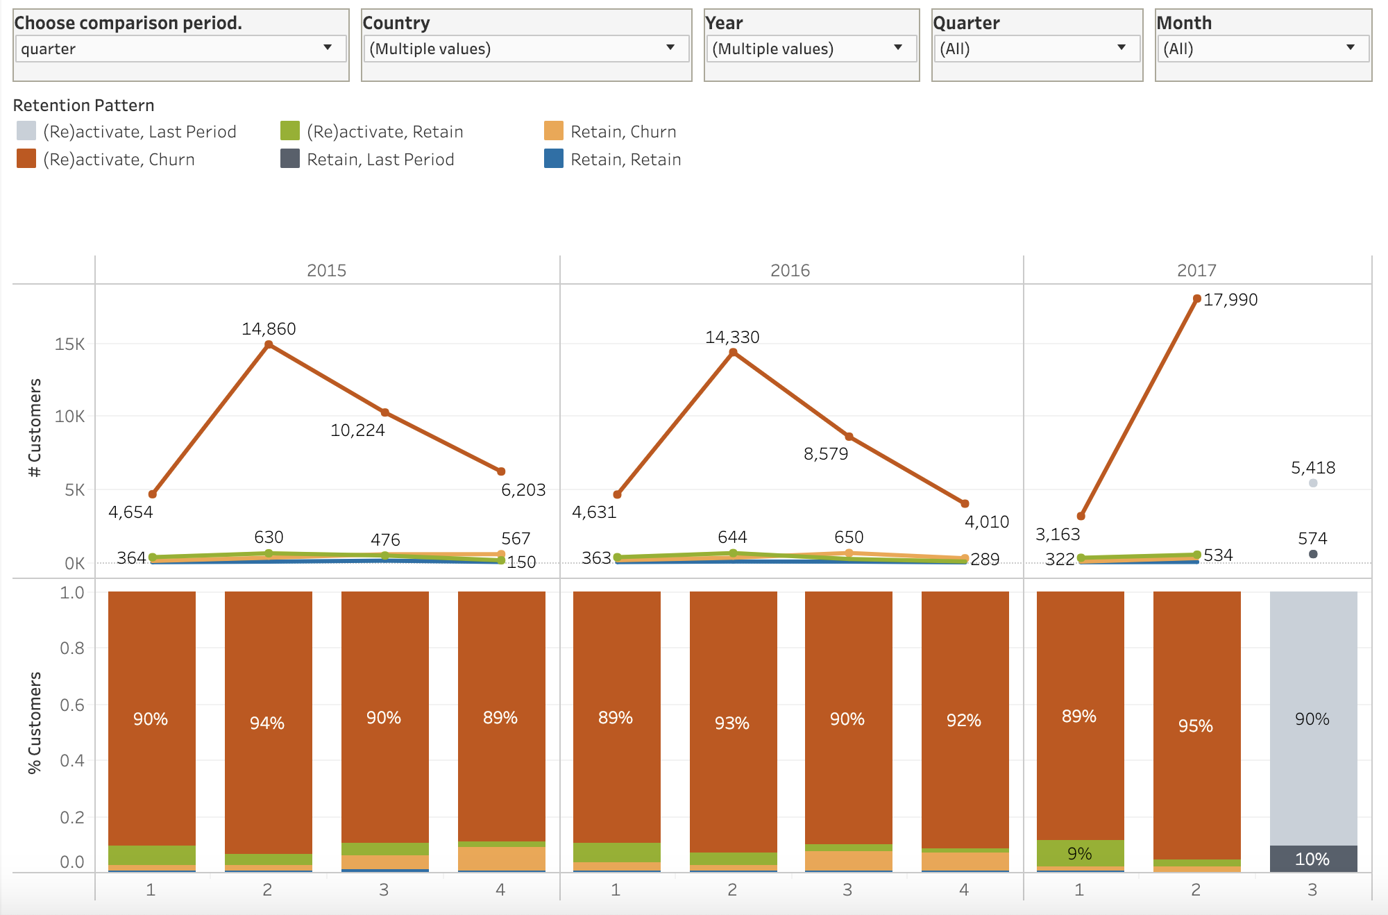This screenshot has width=1388, height=915.
Task: Click the 630 label in 2015 Q2
Action: tap(269, 537)
